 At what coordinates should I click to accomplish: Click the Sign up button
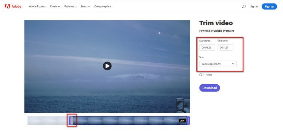click(269, 6)
